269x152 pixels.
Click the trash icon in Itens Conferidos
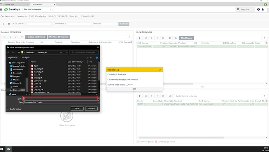click(x=170, y=38)
